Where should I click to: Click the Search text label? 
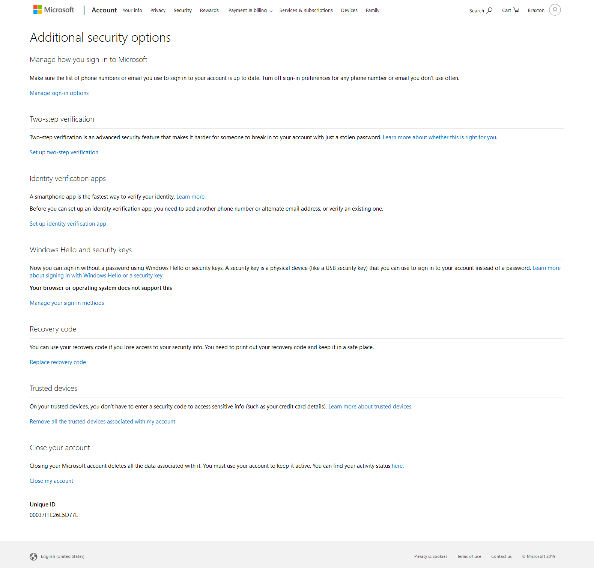point(477,11)
